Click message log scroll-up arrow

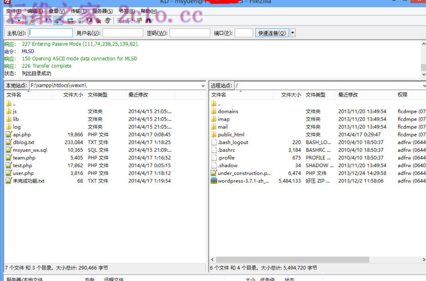(x=423, y=44)
